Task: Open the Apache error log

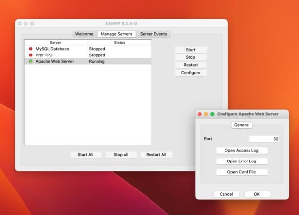Action: pos(242,161)
